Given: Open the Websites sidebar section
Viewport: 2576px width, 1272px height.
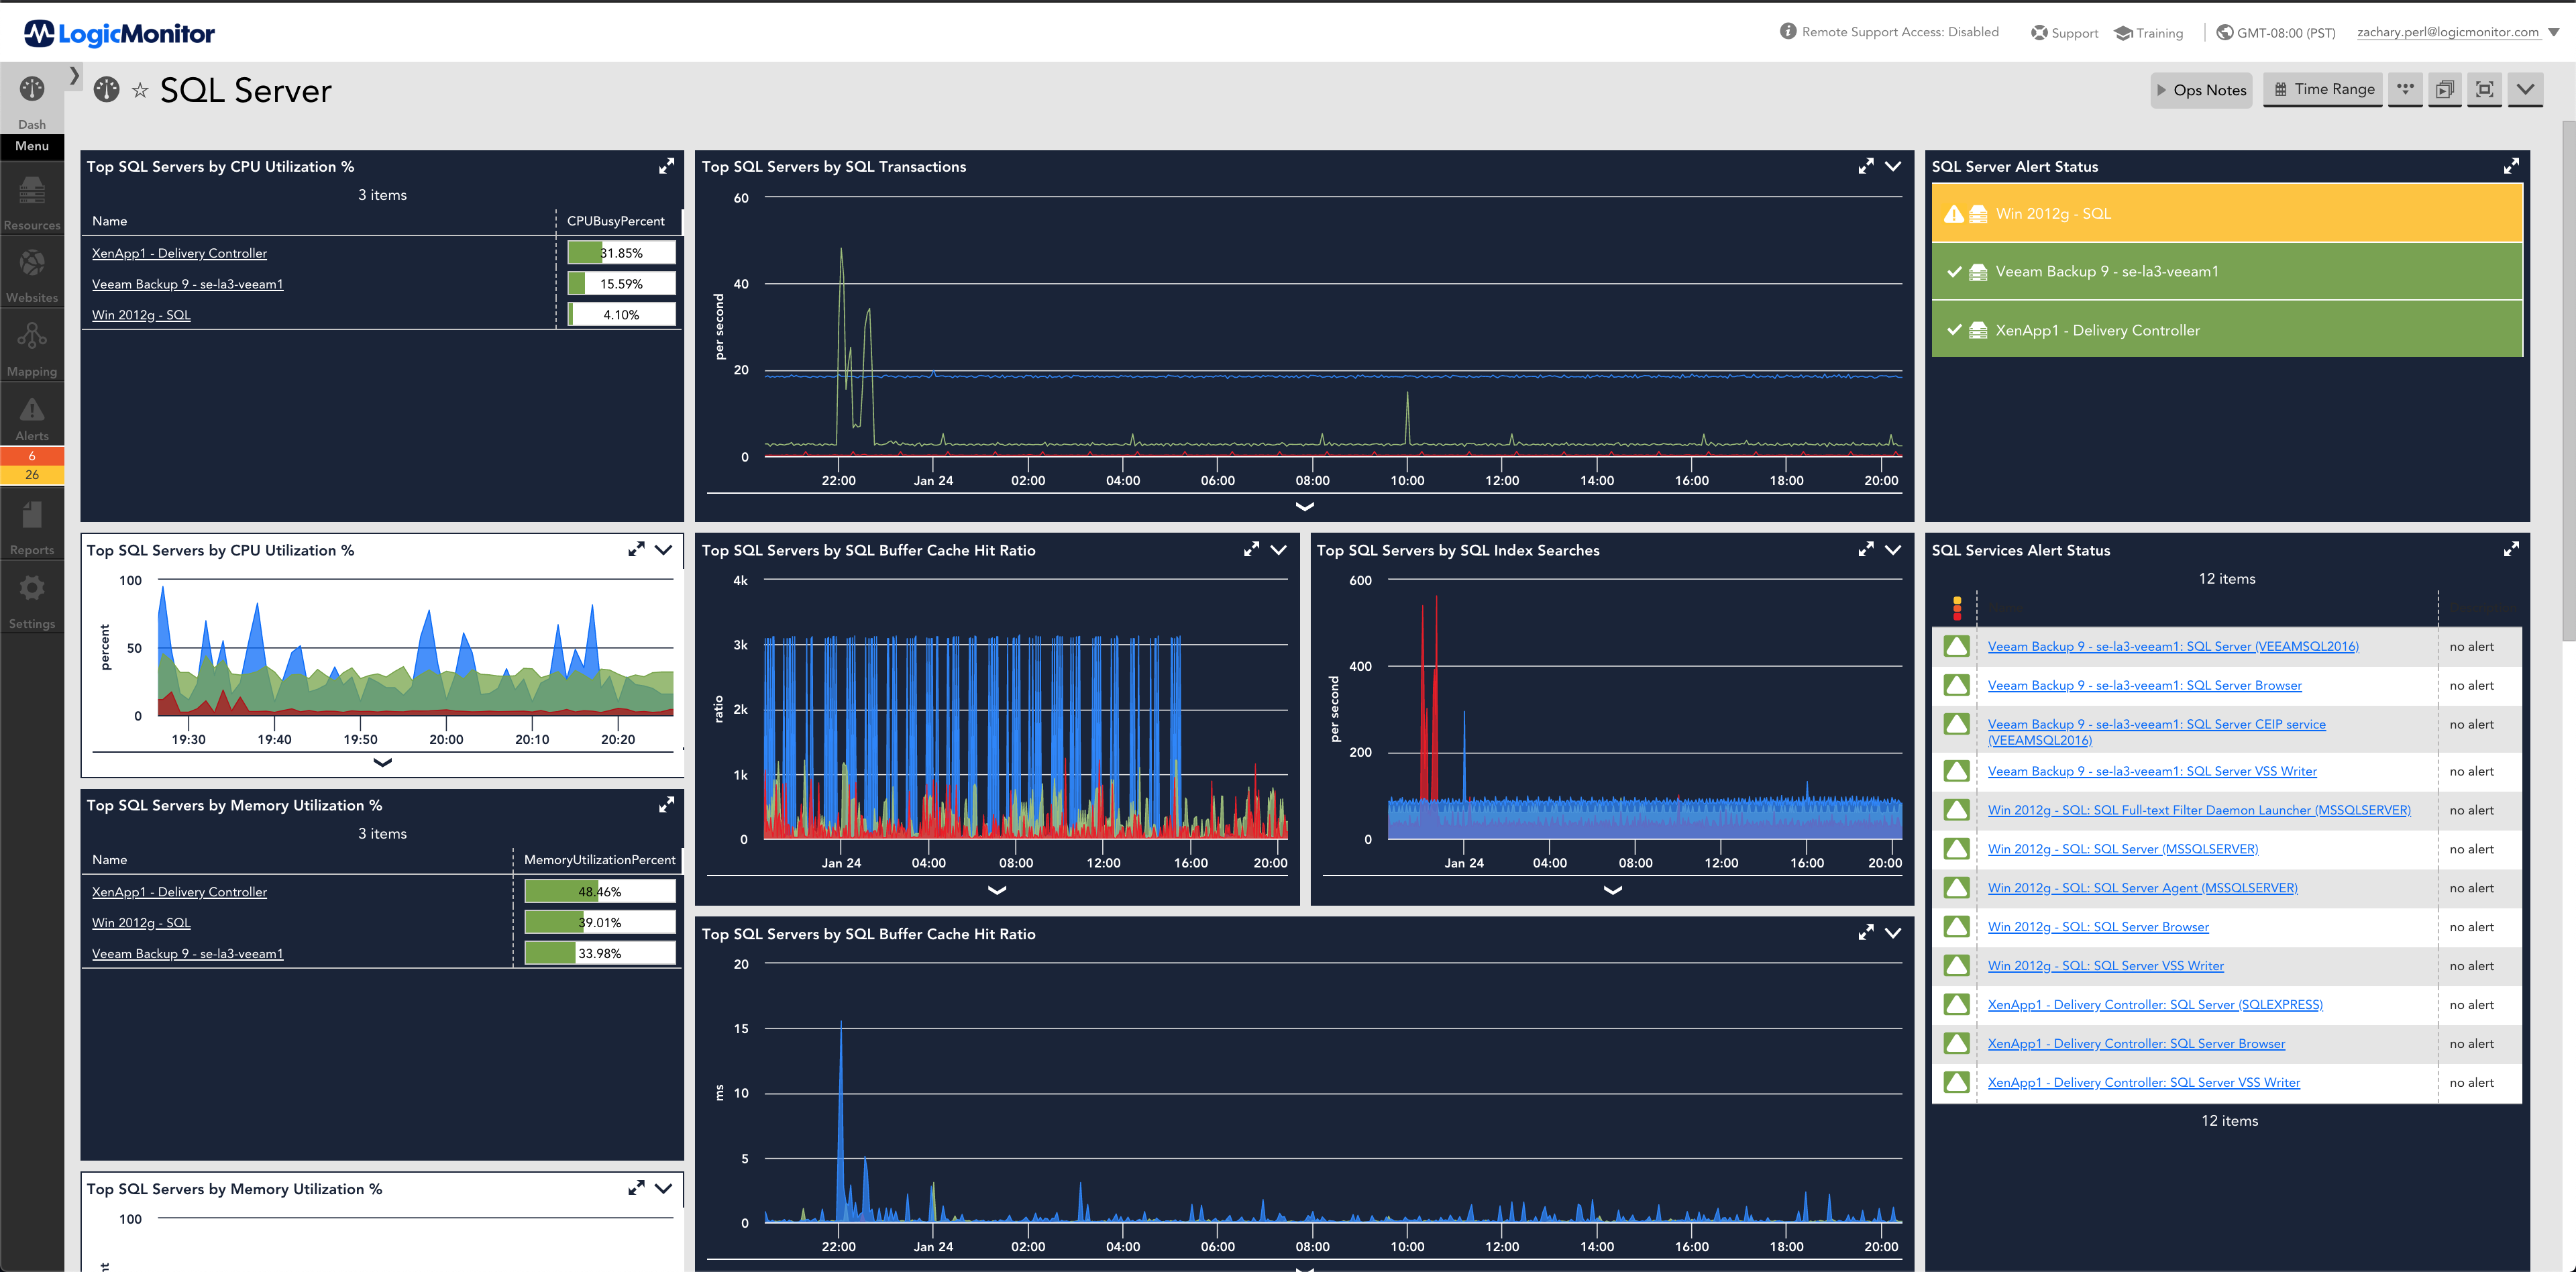Looking at the screenshot, I should point(32,275).
